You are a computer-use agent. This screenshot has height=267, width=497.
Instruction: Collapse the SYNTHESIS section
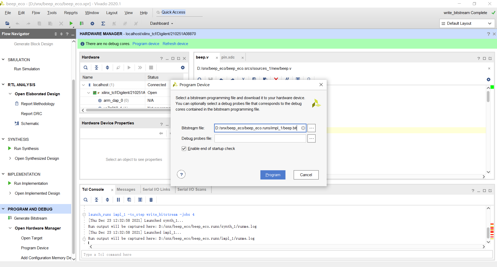[3, 139]
